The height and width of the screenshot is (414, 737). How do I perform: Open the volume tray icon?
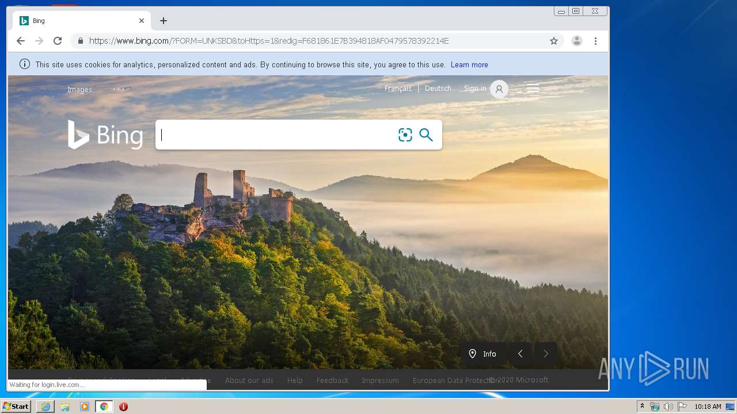tap(668, 407)
